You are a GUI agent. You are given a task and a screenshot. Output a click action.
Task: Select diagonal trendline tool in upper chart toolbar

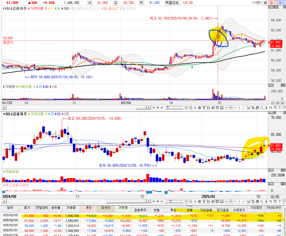click(x=244, y=108)
